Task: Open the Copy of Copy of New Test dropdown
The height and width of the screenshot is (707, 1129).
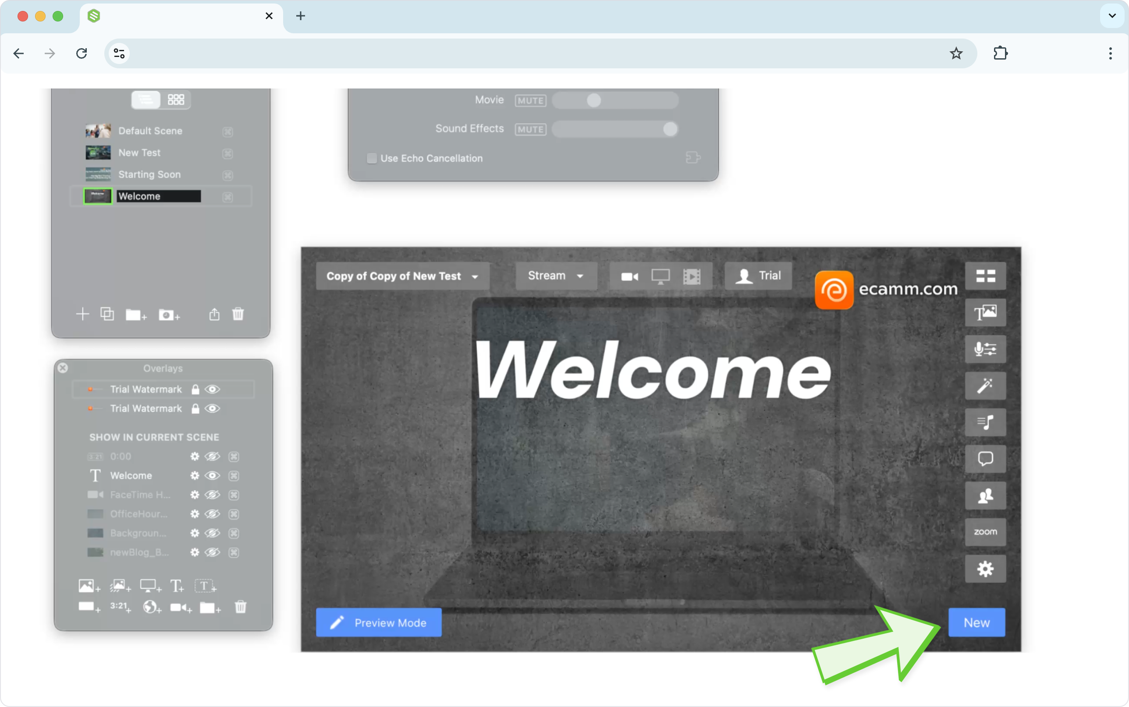Action: pos(403,276)
